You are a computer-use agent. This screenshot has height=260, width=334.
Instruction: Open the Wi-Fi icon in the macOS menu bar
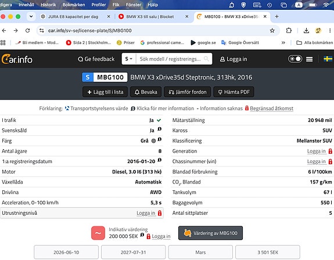[x=326, y=5]
